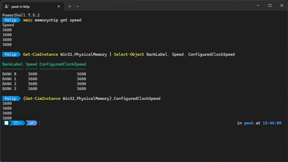Click the "BankLabel" table column header
Viewport: 288px width, 162px height.
(x=13, y=64)
